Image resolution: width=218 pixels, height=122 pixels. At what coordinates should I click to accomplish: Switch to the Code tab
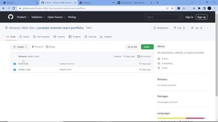pyautogui.click(x=11, y=37)
